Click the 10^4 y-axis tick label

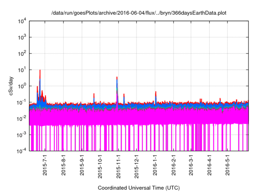[x=22, y=21]
